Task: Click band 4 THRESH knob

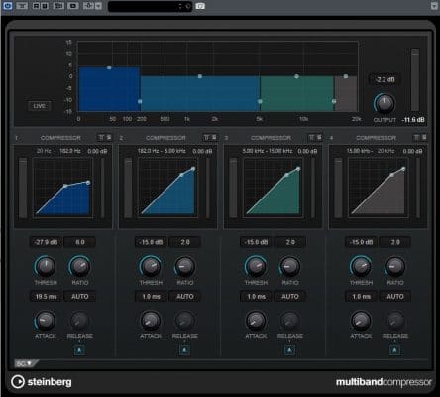Action: point(361,266)
